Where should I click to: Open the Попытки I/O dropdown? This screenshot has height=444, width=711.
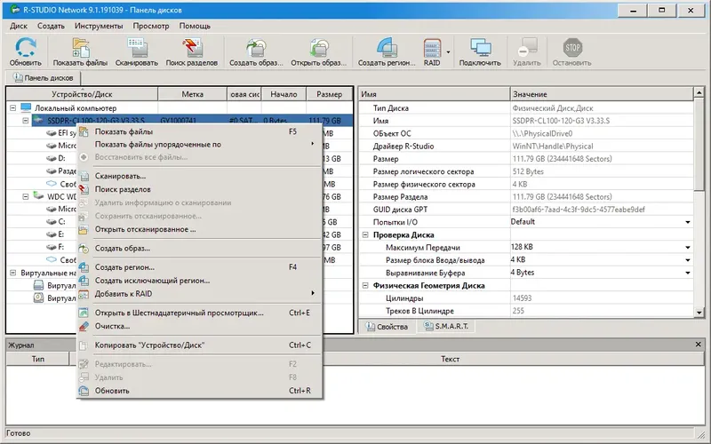coord(687,222)
